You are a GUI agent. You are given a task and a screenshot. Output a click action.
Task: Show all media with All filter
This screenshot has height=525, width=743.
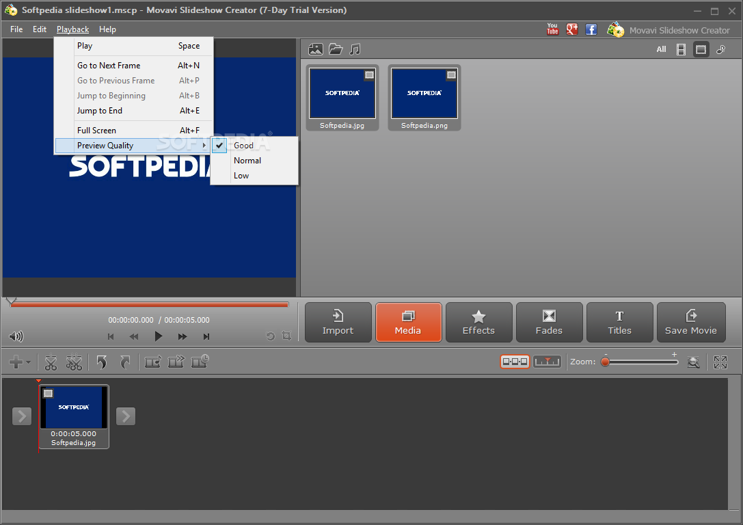click(661, 49)
